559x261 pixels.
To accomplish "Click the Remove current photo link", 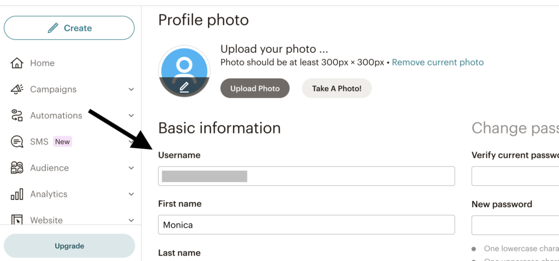I will [438, 63].
